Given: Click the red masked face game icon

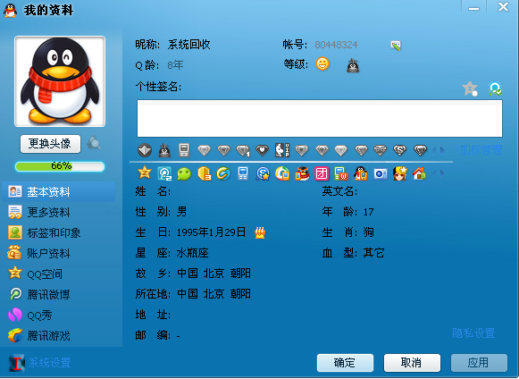Looking at the screenshot, I should click(302, 173).
